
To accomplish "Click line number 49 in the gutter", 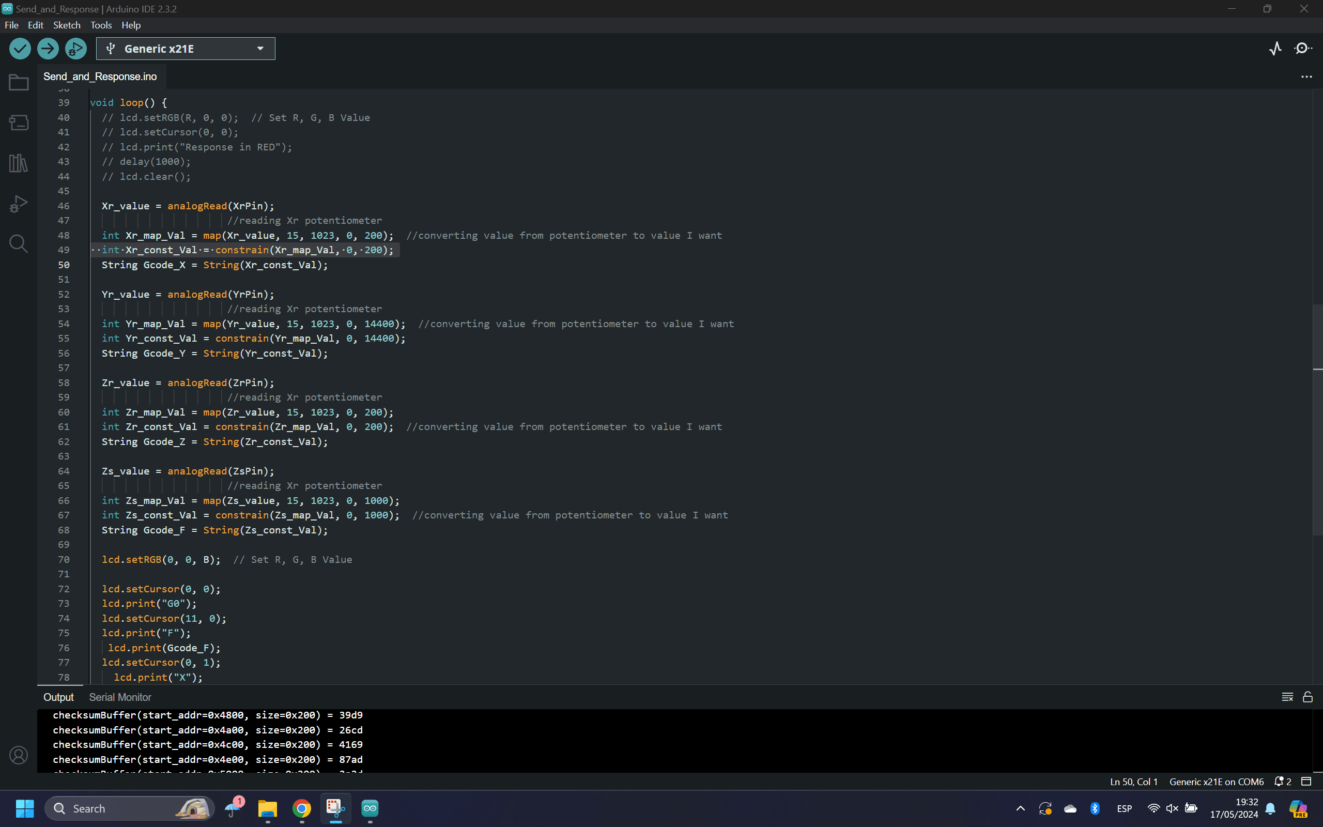I will tap(64, 250).
